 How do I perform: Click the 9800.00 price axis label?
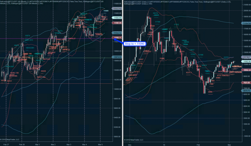tap(117, 99)
